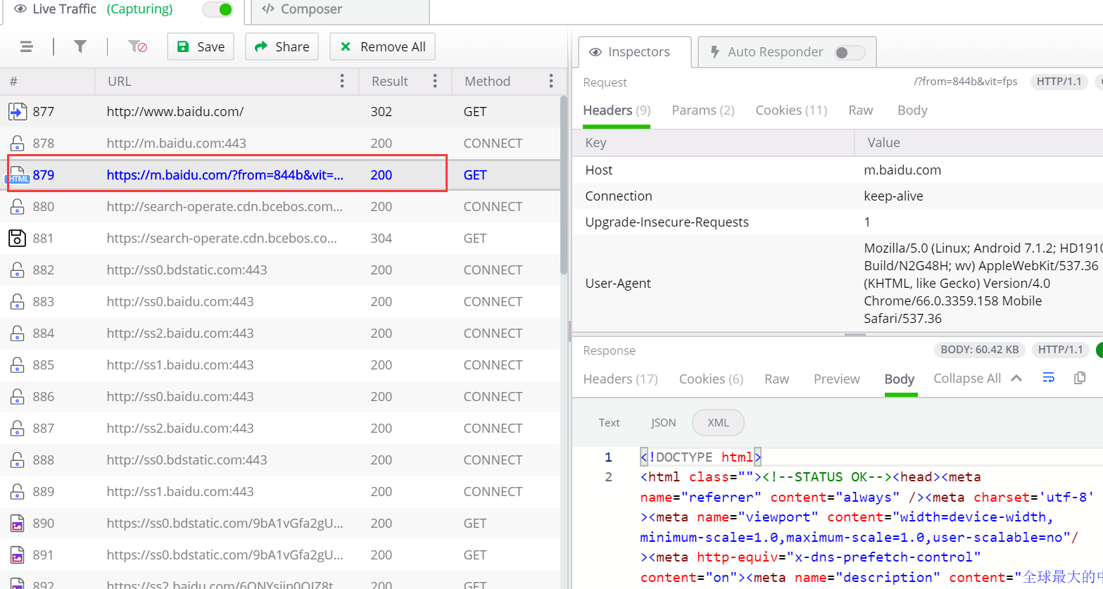Open response Preview tab
The height and width of the screenshot is (589, 1103).
[837, 379]
